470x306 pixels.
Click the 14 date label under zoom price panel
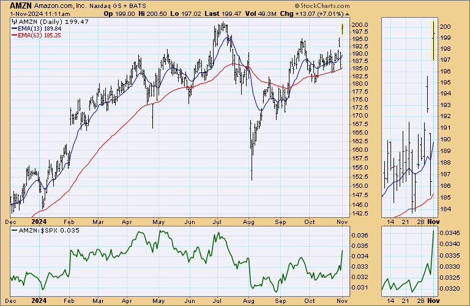coord(390,222)
